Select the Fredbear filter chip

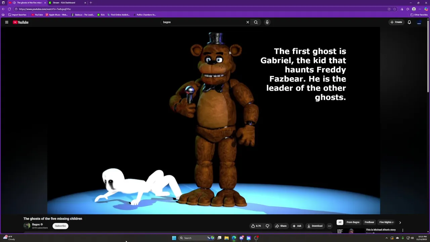click(x=370, y=222)
